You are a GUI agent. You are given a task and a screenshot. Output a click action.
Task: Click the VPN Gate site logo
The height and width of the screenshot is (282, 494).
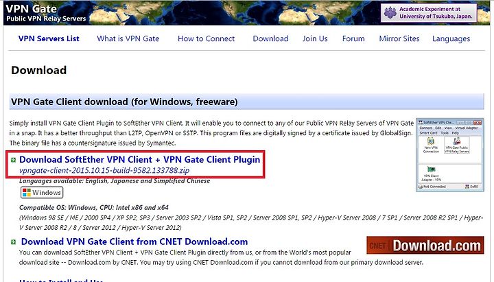46,13
